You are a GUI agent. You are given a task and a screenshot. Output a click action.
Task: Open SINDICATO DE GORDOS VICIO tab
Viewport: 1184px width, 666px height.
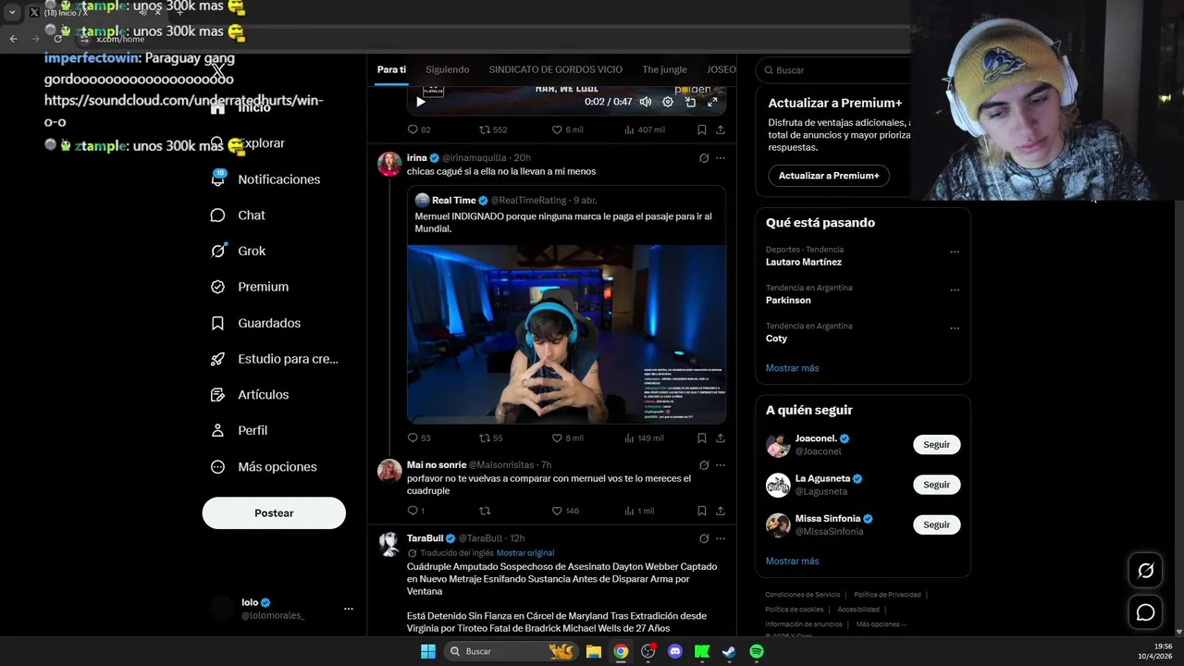556,69
